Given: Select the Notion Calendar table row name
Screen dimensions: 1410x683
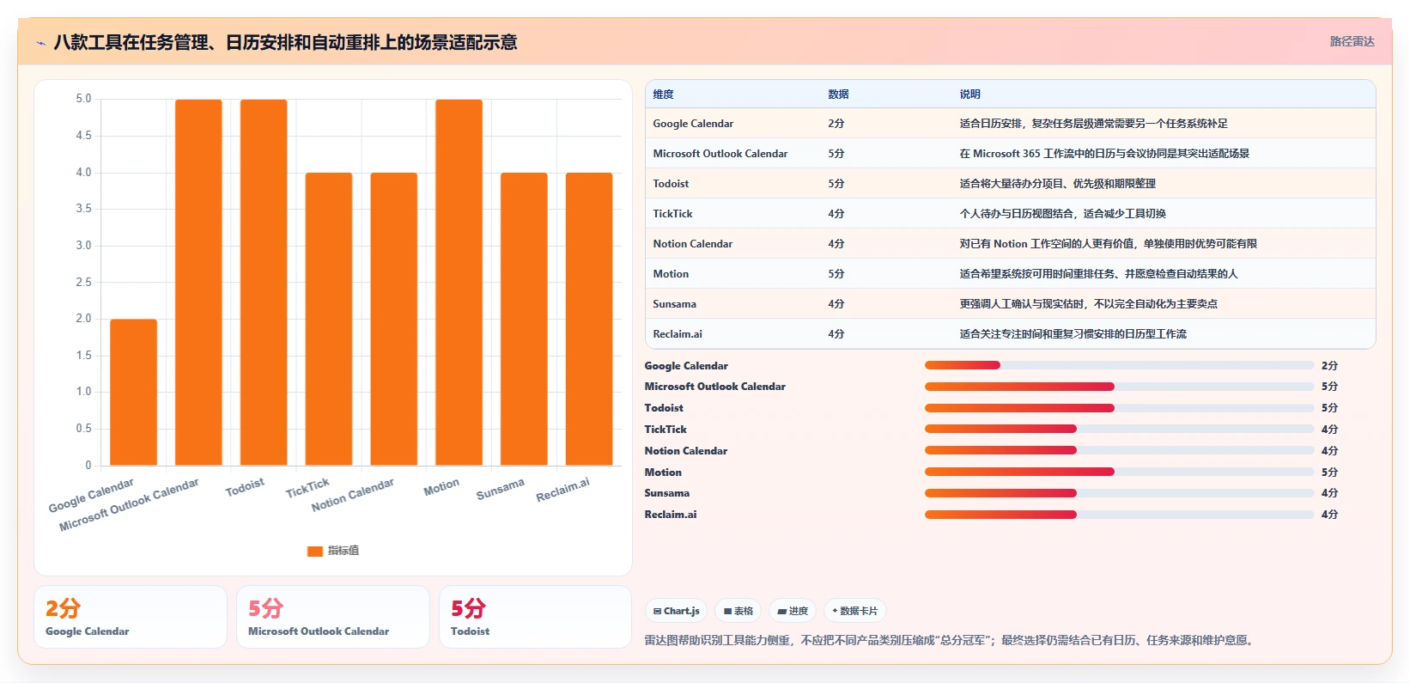Looking at the screenshot, I should click(692, 244).
